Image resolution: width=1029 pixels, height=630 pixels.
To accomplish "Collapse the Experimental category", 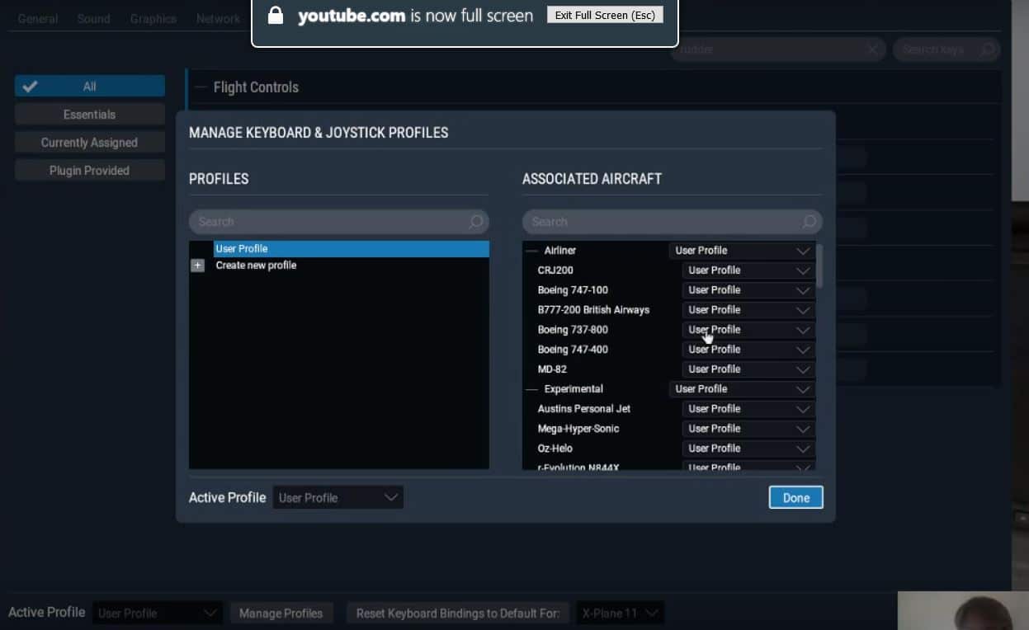I will [531, 389].
